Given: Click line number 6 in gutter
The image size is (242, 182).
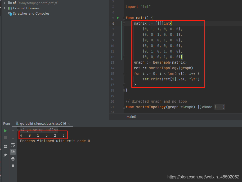Looking at the screenshot, I should [x=113, y=24].
